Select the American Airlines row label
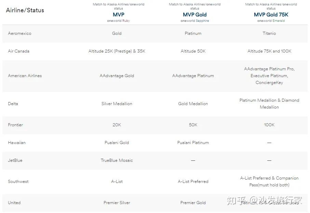Image resolution: width=310 pixels, height=213 pixels. (25, 76)
